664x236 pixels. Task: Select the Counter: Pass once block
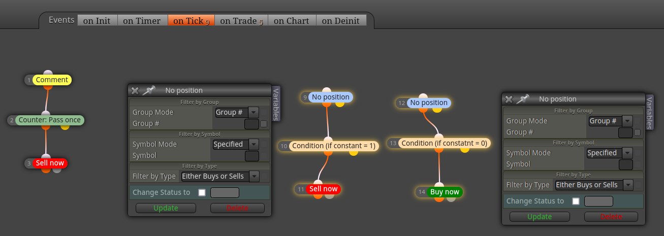click(50, 120)
